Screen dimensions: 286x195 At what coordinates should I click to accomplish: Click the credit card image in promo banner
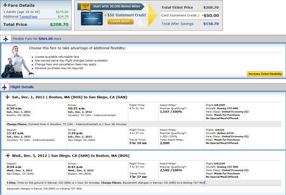point(92,19)
